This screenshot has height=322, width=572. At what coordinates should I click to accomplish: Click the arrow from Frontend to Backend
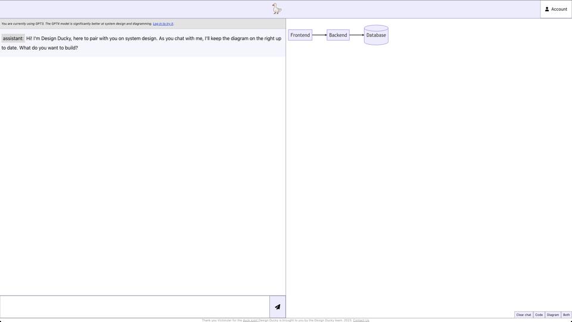pyautogui.click(x=319, y=35)
